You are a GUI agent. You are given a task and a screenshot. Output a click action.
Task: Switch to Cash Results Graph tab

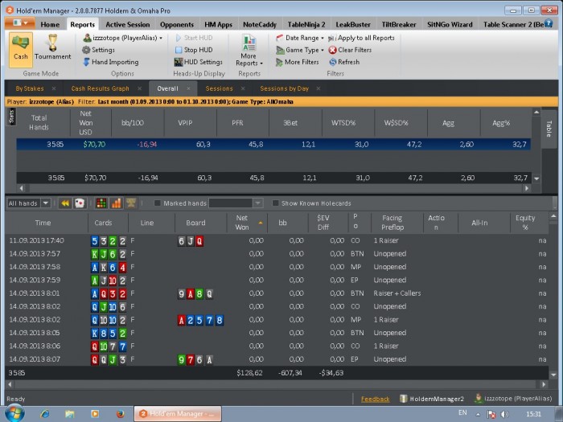(100, 88)
